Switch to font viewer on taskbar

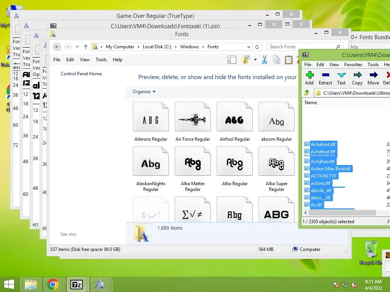(x=100, y=284)
